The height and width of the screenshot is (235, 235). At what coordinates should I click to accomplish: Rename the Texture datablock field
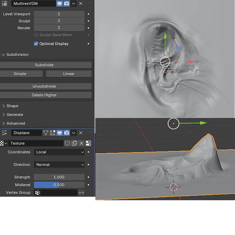pos(36,143)
